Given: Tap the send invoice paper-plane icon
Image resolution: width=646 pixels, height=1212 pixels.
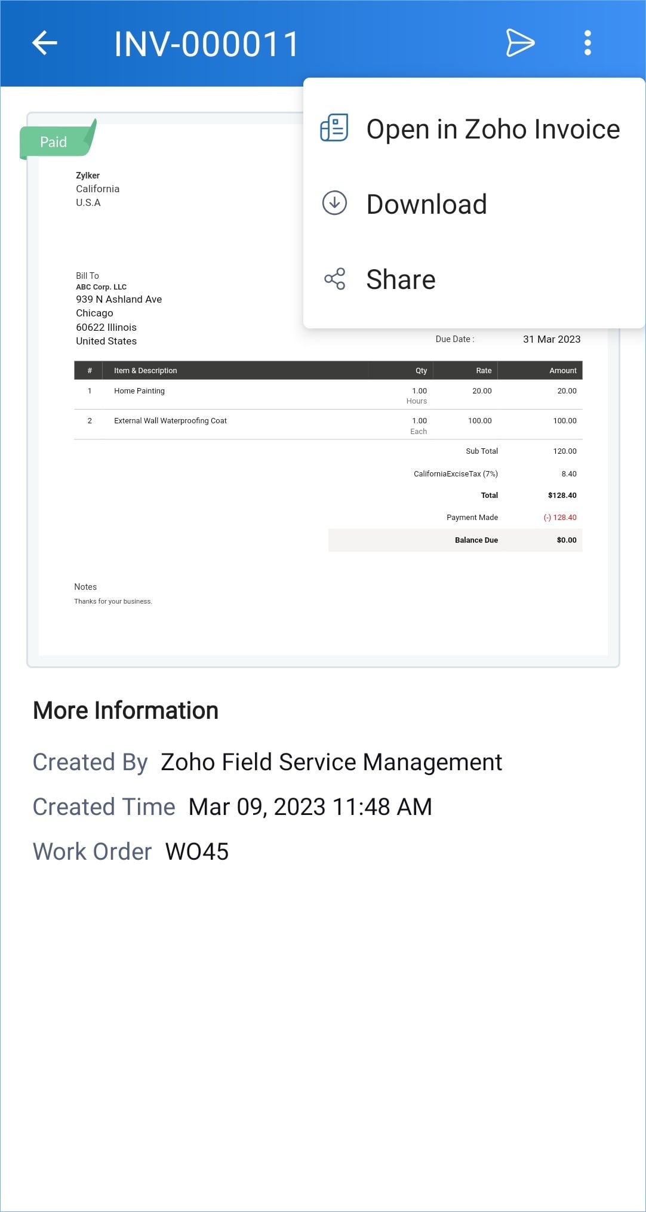Looking at the screenshot, I should 520,43.
